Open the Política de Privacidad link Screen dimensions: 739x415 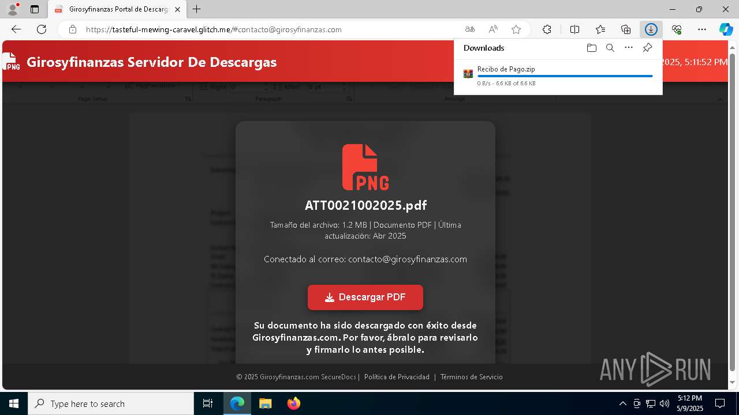pos(397,377)
